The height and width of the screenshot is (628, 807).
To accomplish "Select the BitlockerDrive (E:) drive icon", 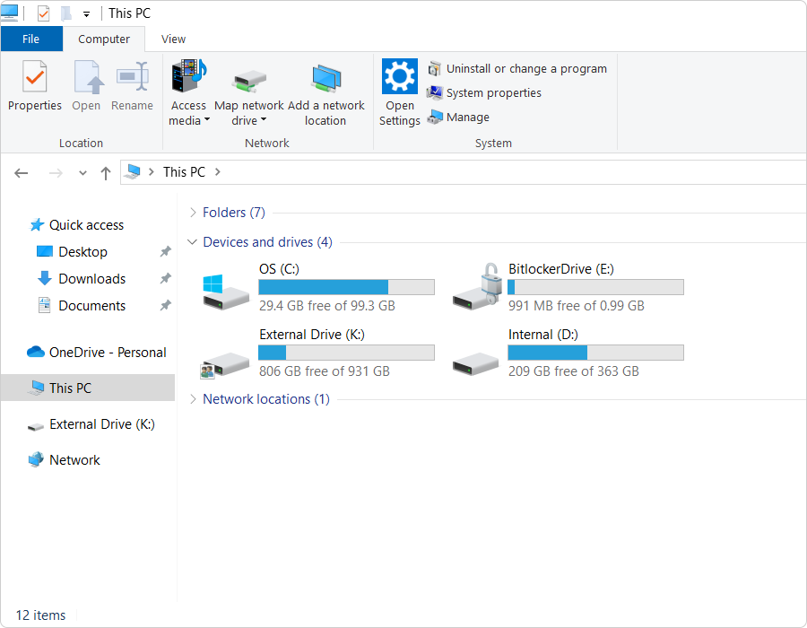I will (x=475, y=288).
